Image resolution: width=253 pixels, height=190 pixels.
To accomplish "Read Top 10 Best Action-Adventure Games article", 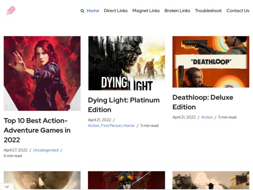I will [37, 130].
